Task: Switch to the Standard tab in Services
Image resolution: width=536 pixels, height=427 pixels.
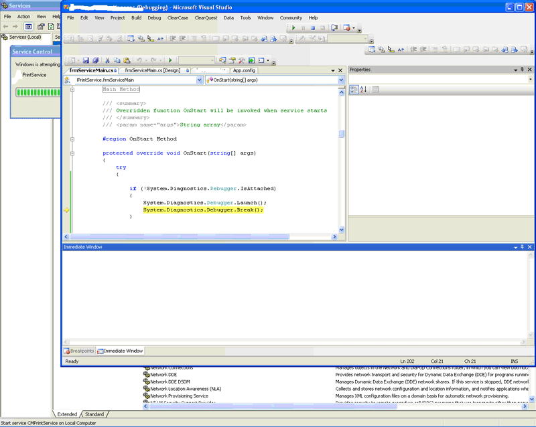Action: point(94,414)
